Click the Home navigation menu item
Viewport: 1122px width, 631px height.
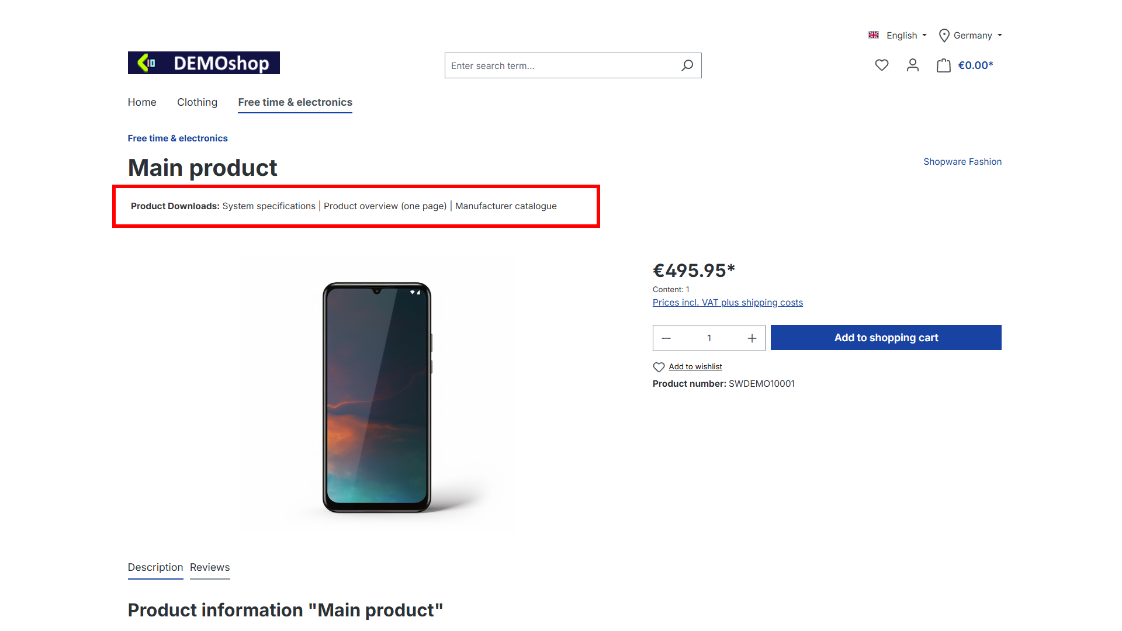pos(142,102)
